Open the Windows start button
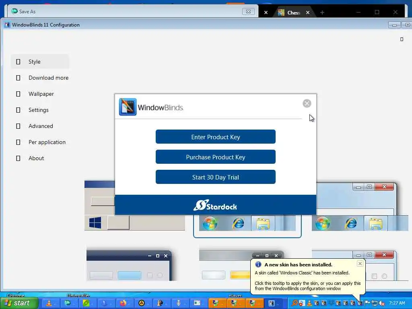The width and height of the screenshot is (412, 309). 19,303
